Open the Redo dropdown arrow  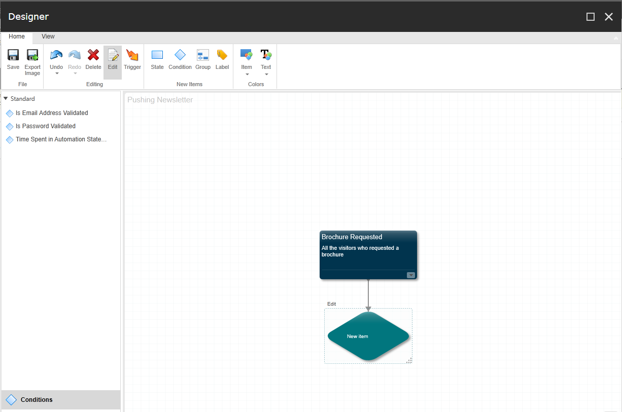[75, 74]
